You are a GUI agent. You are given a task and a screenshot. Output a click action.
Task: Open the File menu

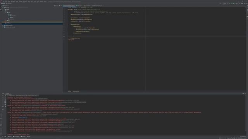[3, 1]
